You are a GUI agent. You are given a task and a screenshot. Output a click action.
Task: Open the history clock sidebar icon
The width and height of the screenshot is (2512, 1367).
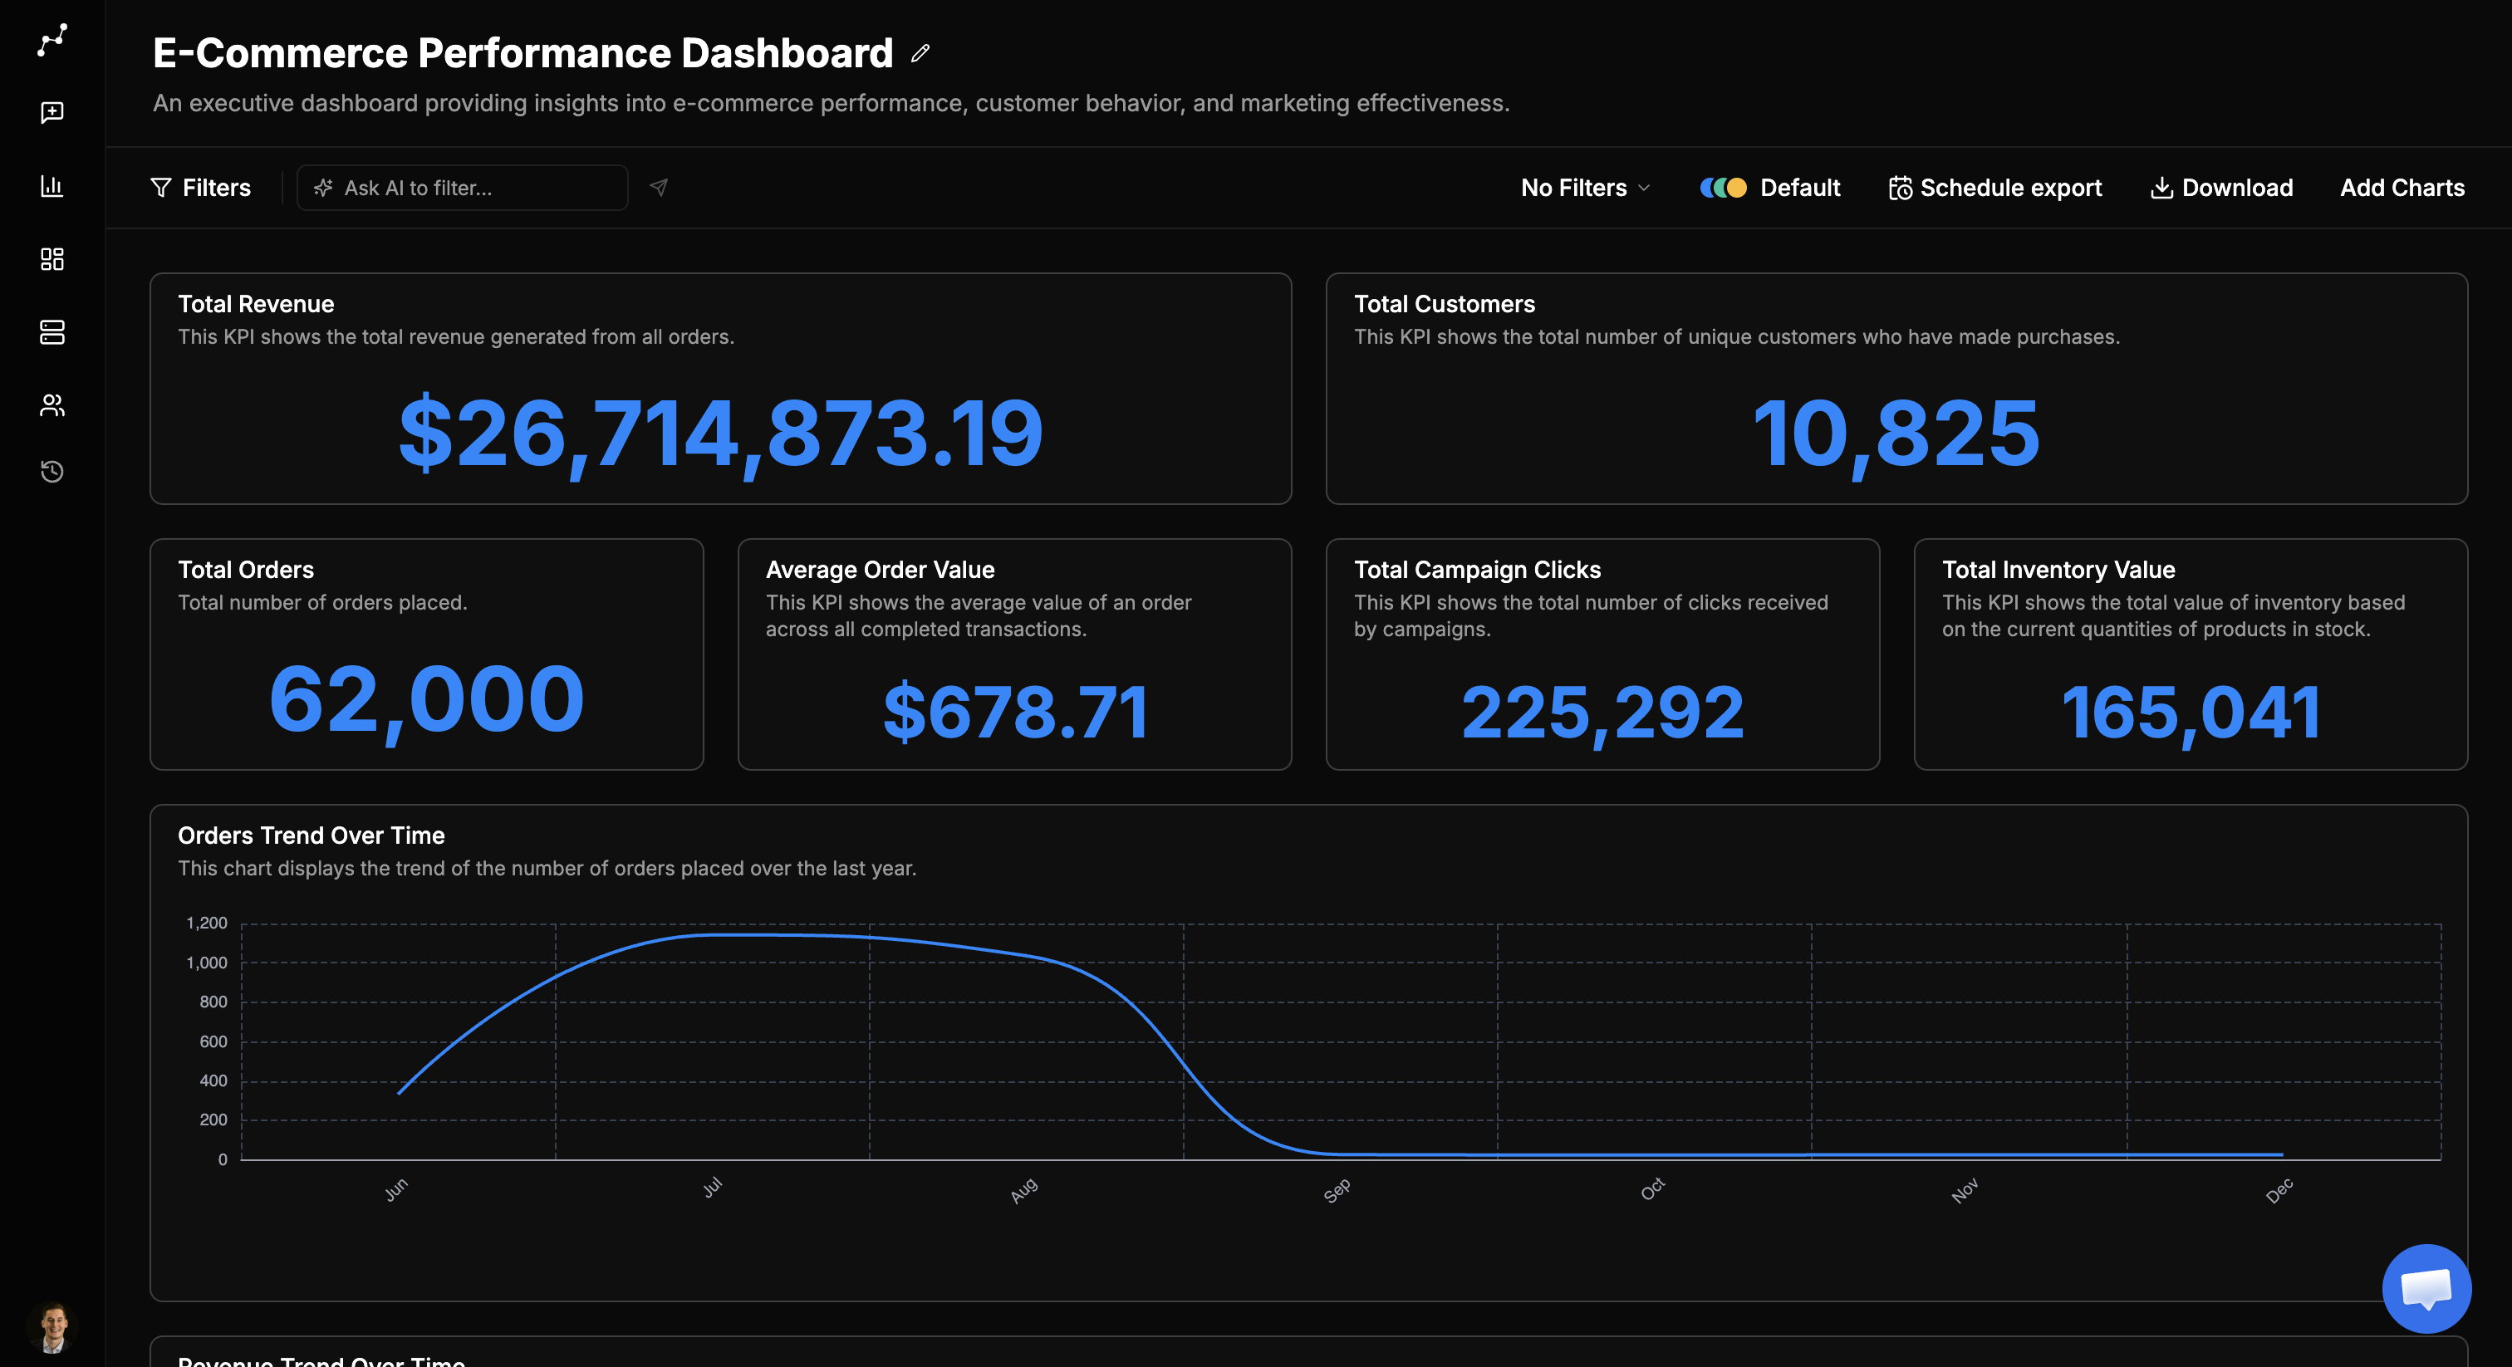pos(52,472)
